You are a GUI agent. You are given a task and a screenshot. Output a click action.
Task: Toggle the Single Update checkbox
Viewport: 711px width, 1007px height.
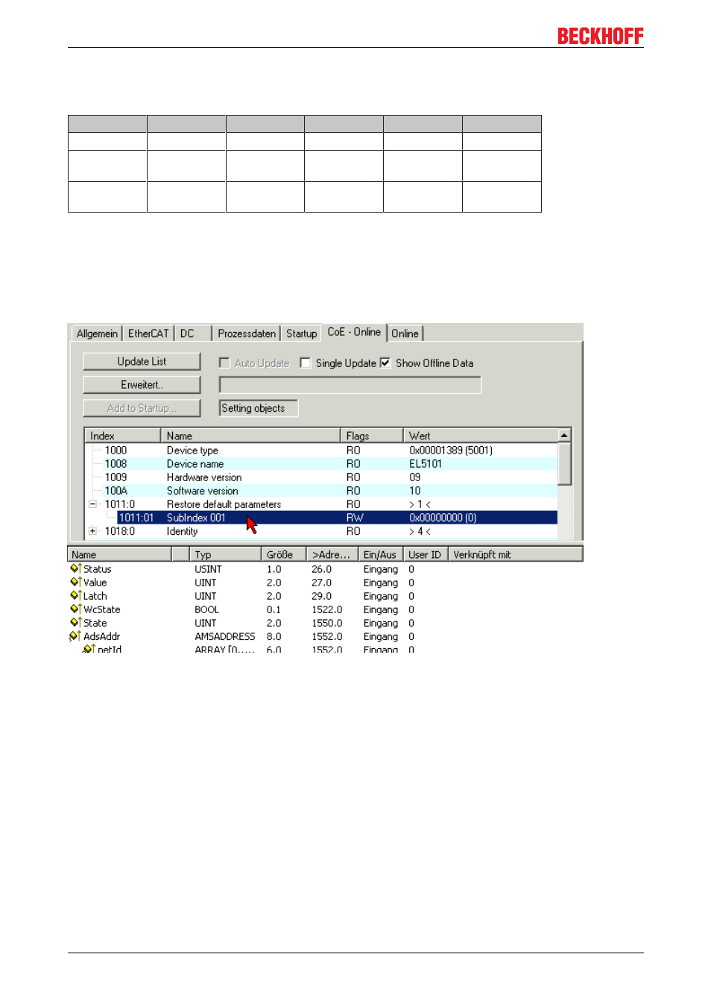(305, 363)
